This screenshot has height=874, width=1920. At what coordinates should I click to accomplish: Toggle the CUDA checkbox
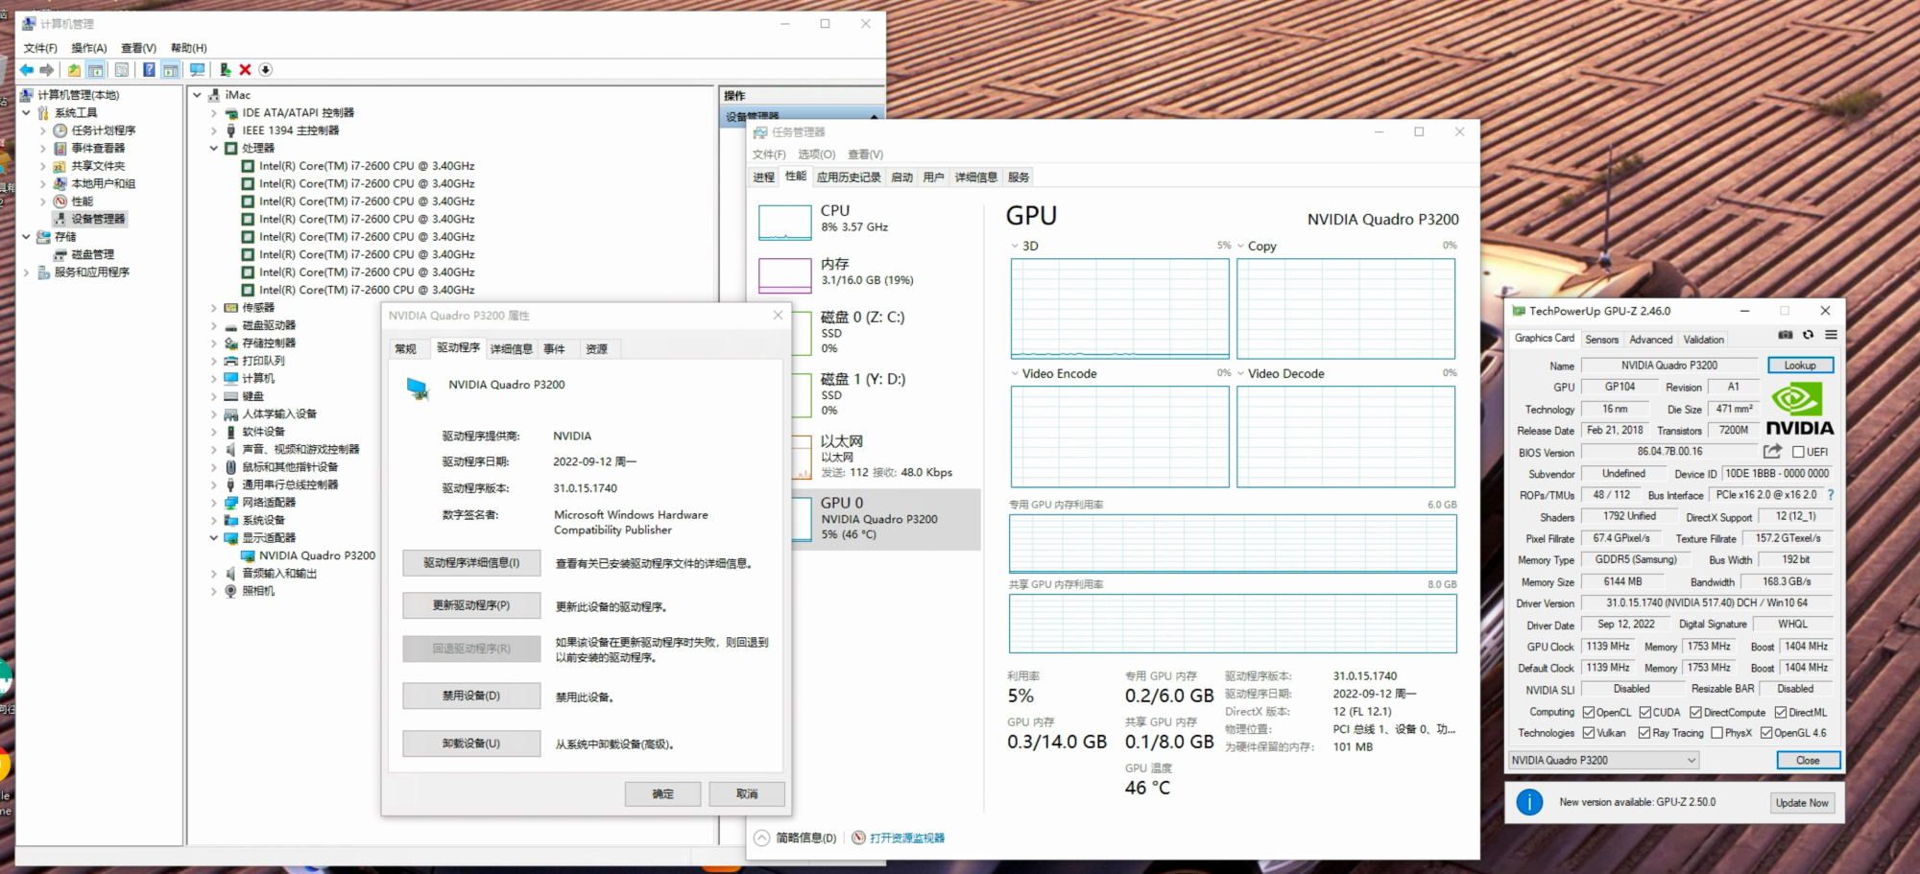(x=1645, y=712)
